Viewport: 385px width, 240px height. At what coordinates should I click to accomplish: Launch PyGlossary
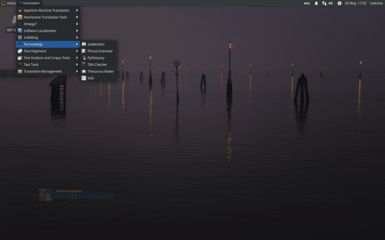click(x=99, y=58)
